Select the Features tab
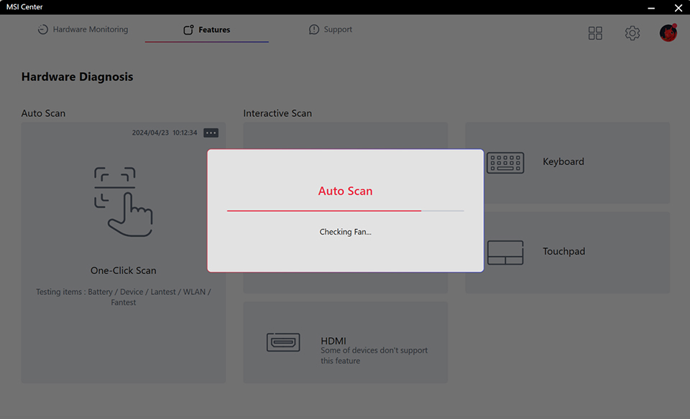Image resolution: width=690 pixels, height=419 pixels. (206, 29)
